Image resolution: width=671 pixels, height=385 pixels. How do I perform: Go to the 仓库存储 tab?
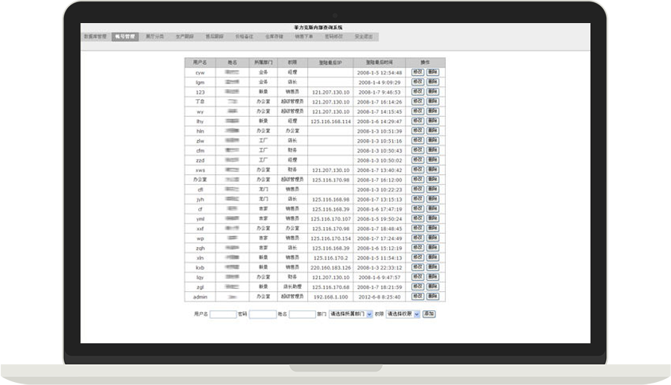[274, 36]
